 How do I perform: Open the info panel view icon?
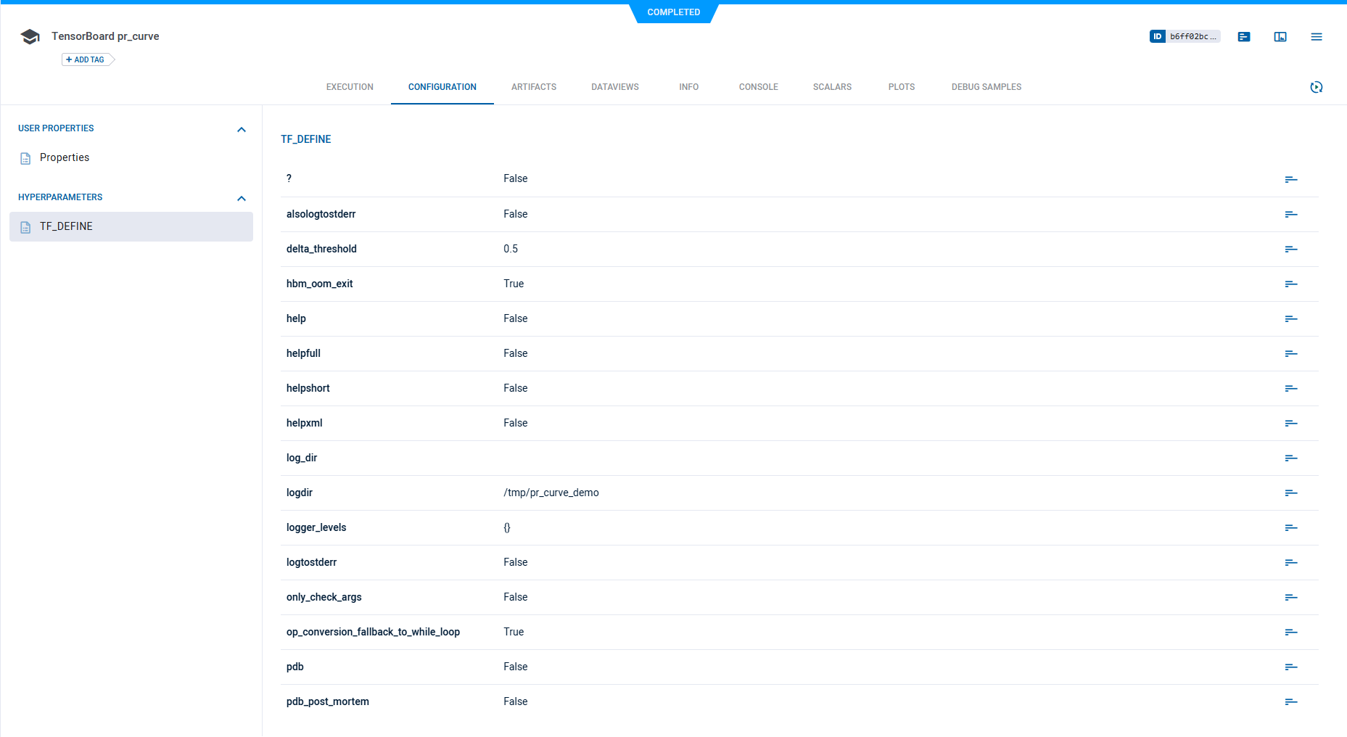coord(1280,36)
